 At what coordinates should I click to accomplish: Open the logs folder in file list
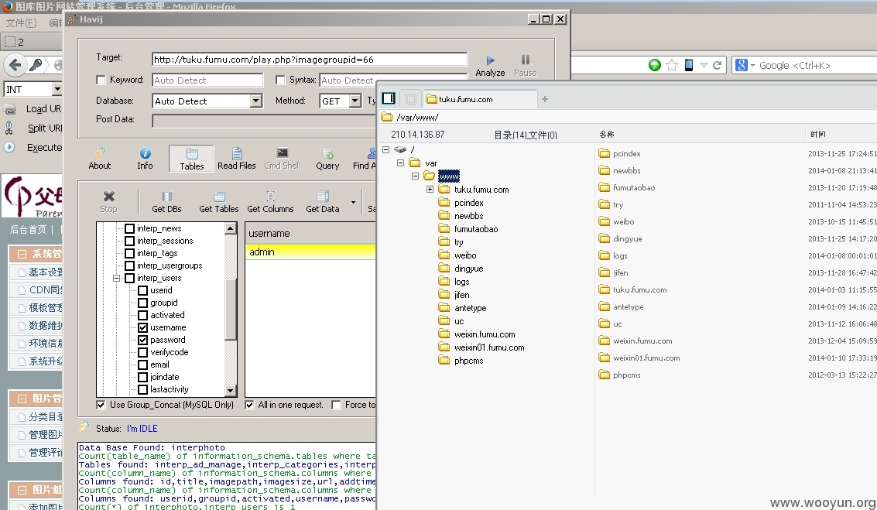620,255
